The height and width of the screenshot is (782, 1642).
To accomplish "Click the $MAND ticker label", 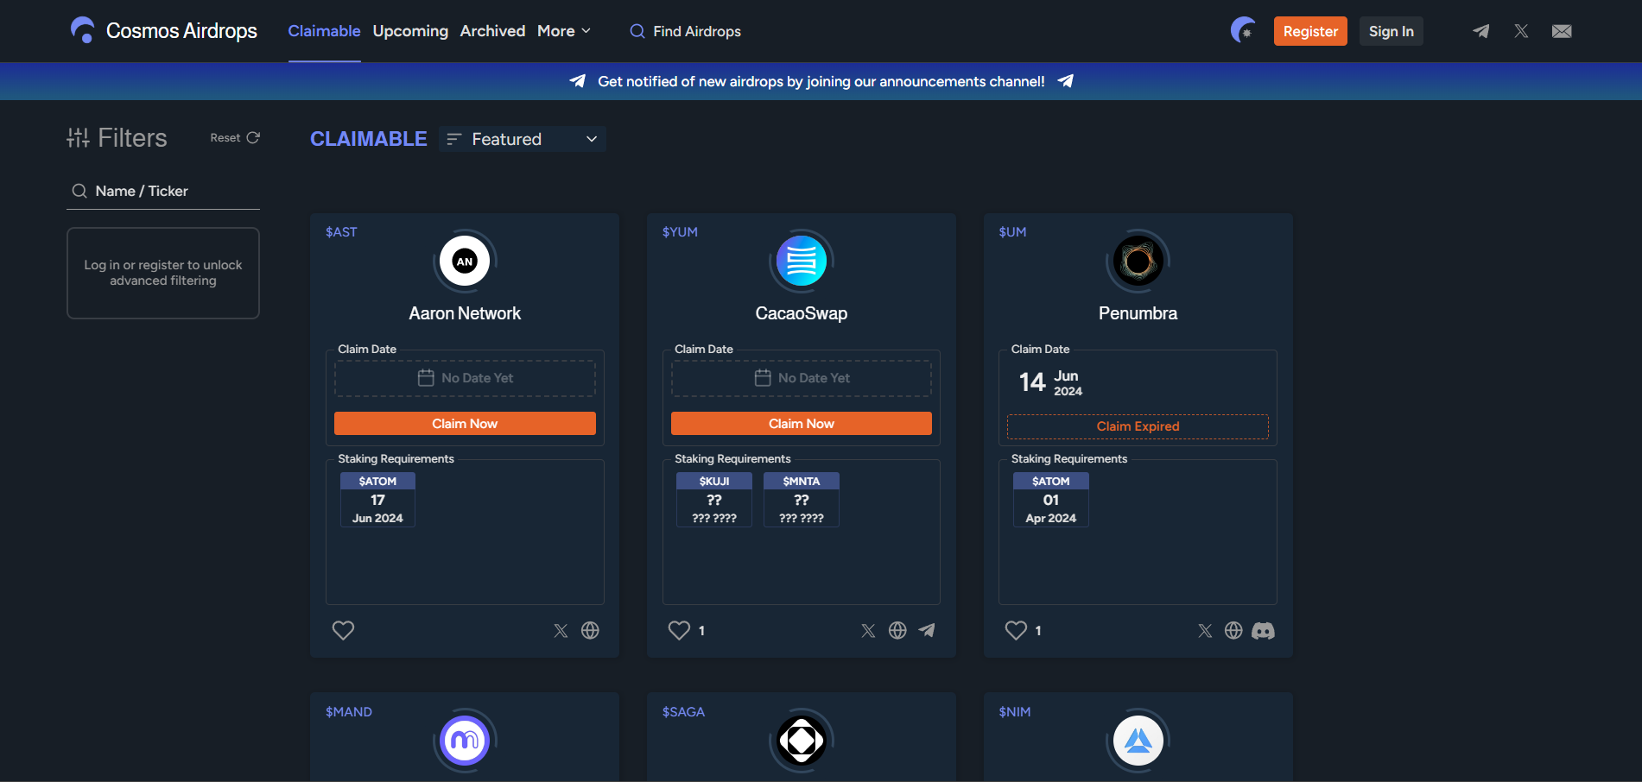I will point(349,712).
